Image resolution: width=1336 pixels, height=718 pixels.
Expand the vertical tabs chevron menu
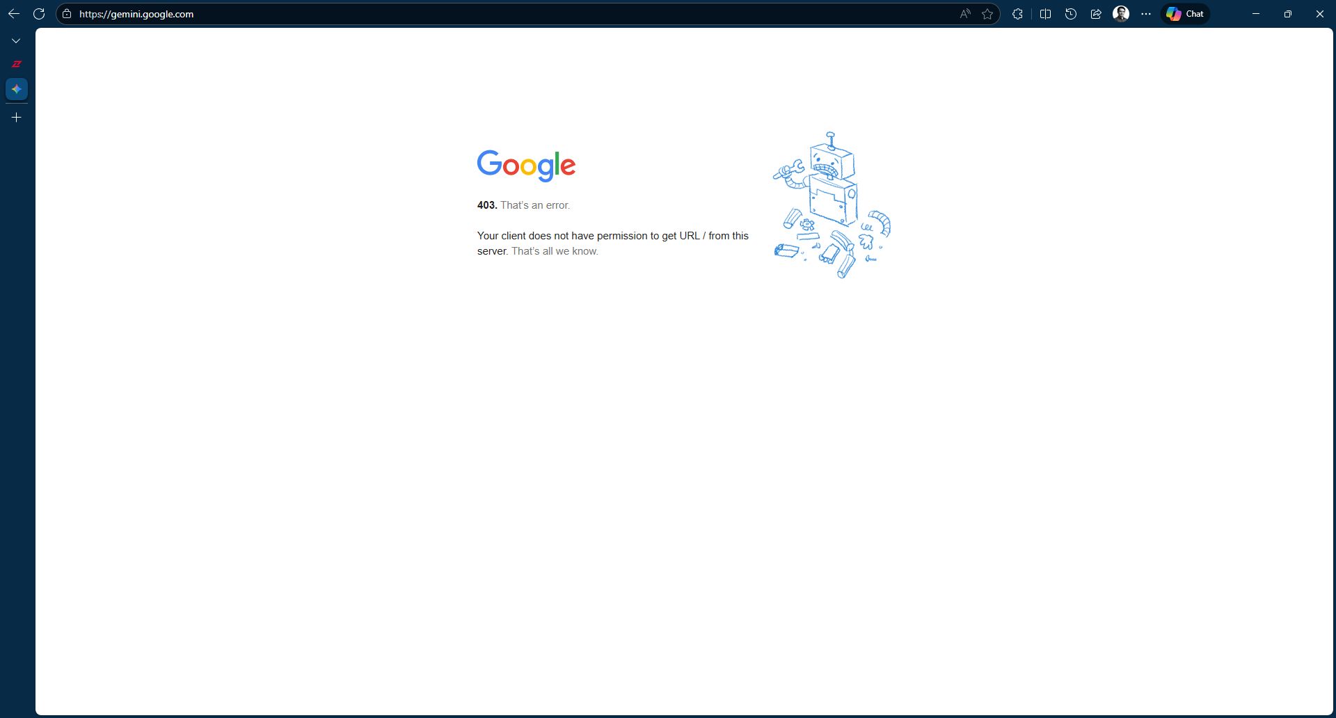(x=16, y=41)
